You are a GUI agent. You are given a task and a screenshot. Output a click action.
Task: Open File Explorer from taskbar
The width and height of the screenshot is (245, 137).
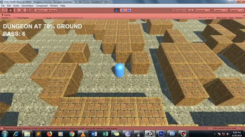(x=27, y=134)
